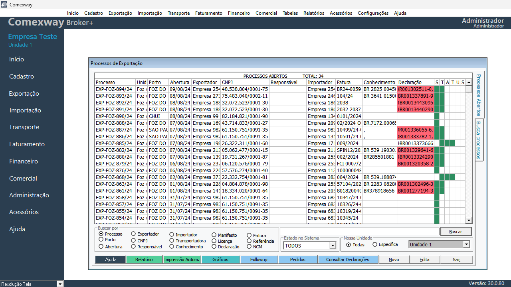Choose Específica unit radio button
Screen dimensions: 511x287
tap(375, 244)
